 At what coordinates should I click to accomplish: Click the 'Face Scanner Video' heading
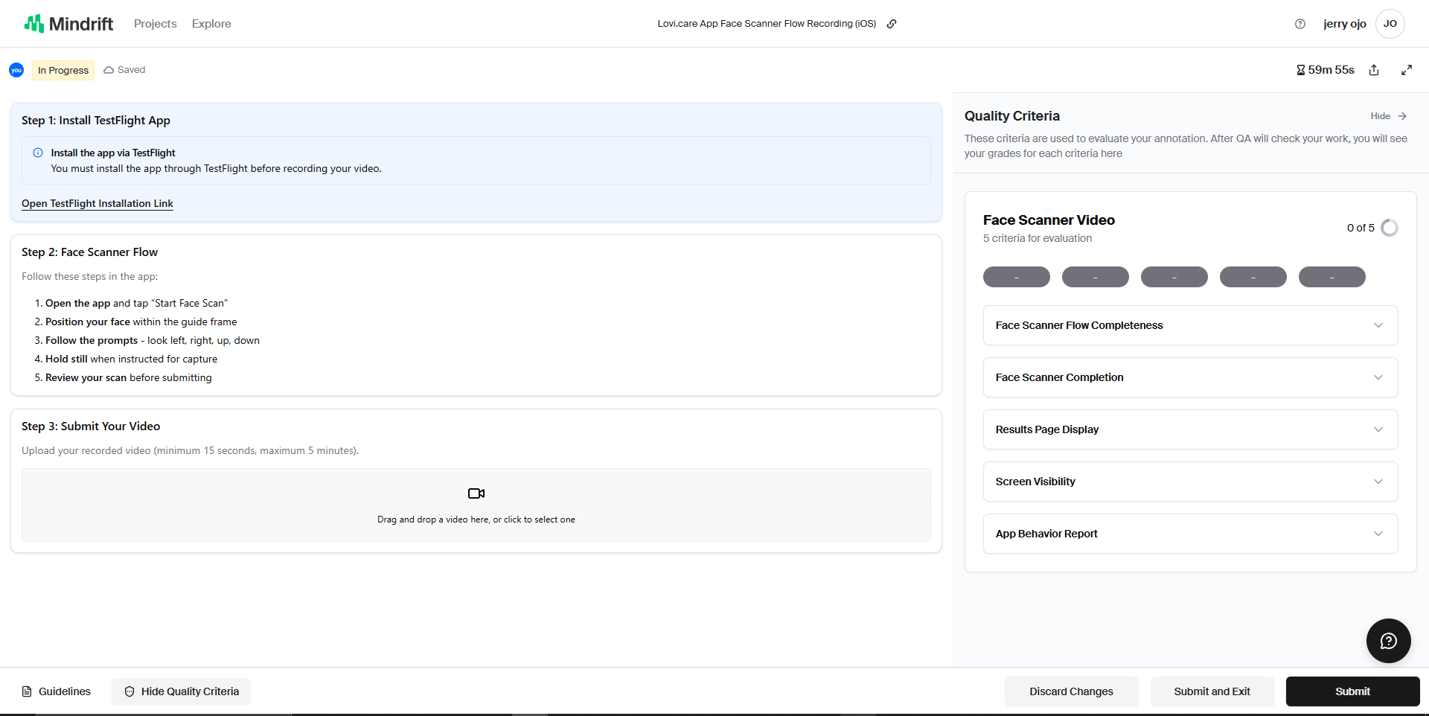coord(1049,220)
